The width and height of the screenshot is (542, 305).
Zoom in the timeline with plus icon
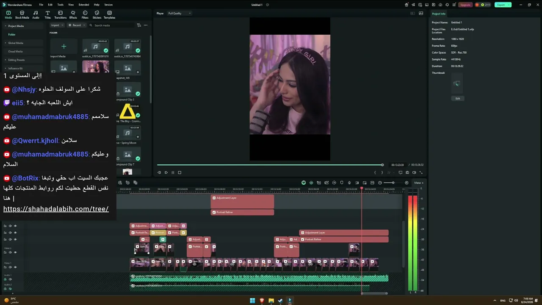tap(406, 183)
